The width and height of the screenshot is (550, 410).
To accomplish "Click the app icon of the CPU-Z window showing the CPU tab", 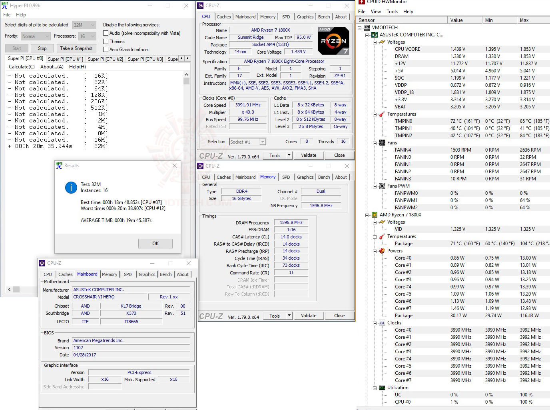I will (x=200, y=6).
